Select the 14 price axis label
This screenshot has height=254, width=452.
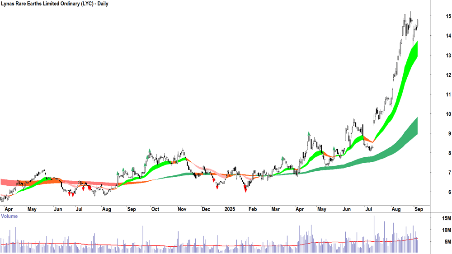pos(448,36)
